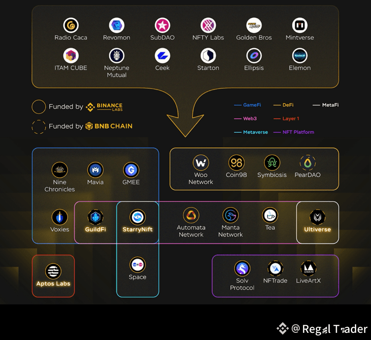Viewport: 371px width, 340px height.
Task: Select the Revomon project icon
Action: coord(116,25)
